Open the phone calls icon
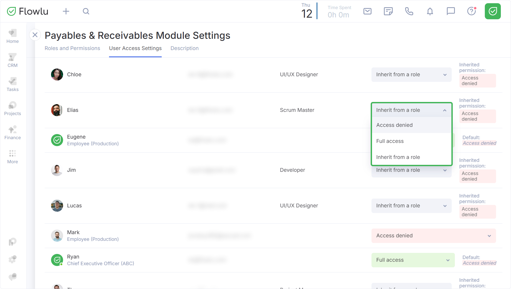 [409, 11]
